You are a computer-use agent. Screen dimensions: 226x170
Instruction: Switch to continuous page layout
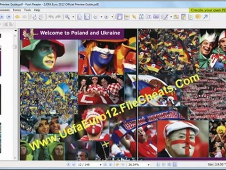(x=164, y=164)
